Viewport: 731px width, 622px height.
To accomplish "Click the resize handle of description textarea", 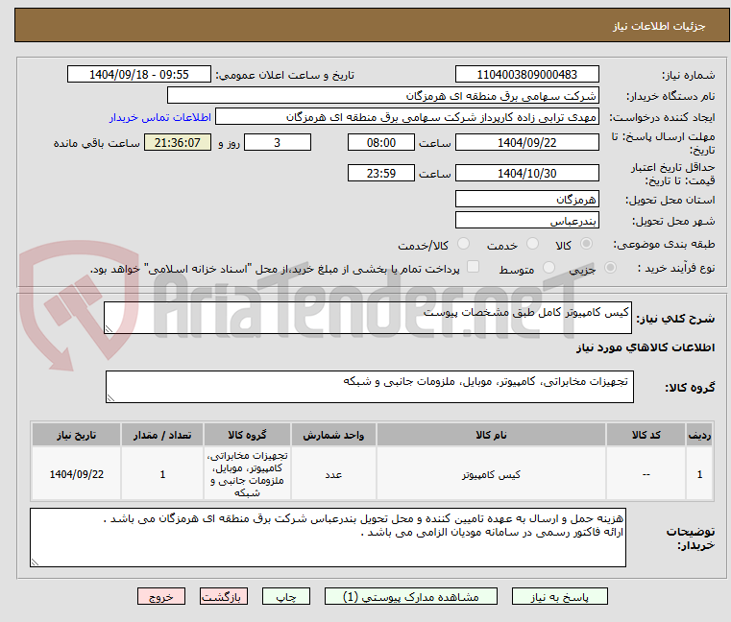I will (109, 329).
